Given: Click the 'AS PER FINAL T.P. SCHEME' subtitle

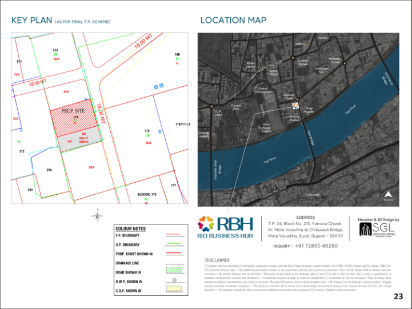Looking at the screenshot, I should [x=82, y=22].
